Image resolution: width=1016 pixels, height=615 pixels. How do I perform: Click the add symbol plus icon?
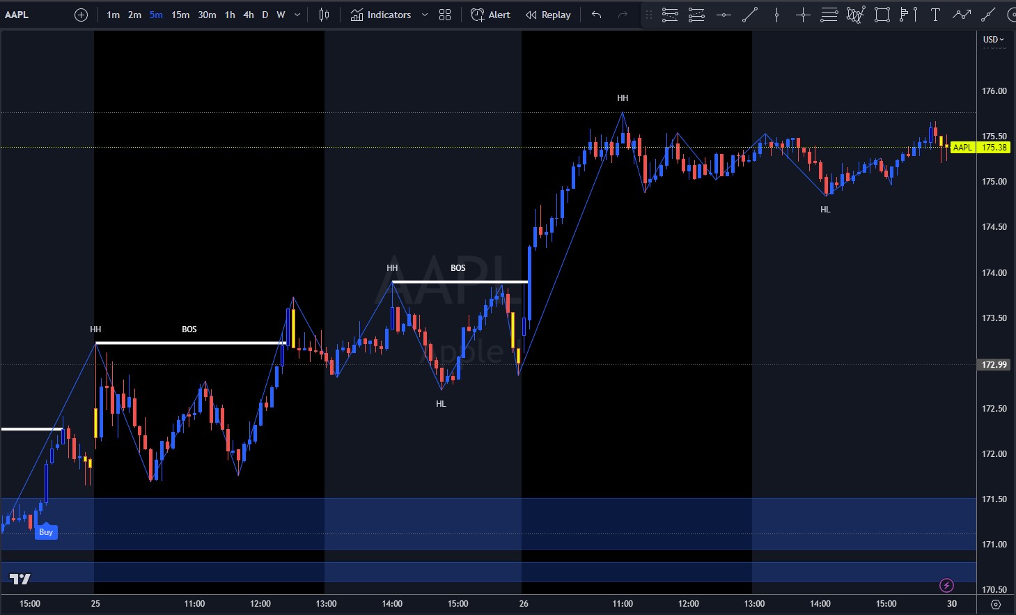pyautogui.click(x=81, y=15)
